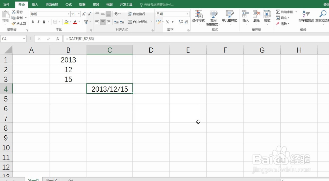Toggle underline formatting
The height and width of the screenshot is (181, 329).
(44, 22)
